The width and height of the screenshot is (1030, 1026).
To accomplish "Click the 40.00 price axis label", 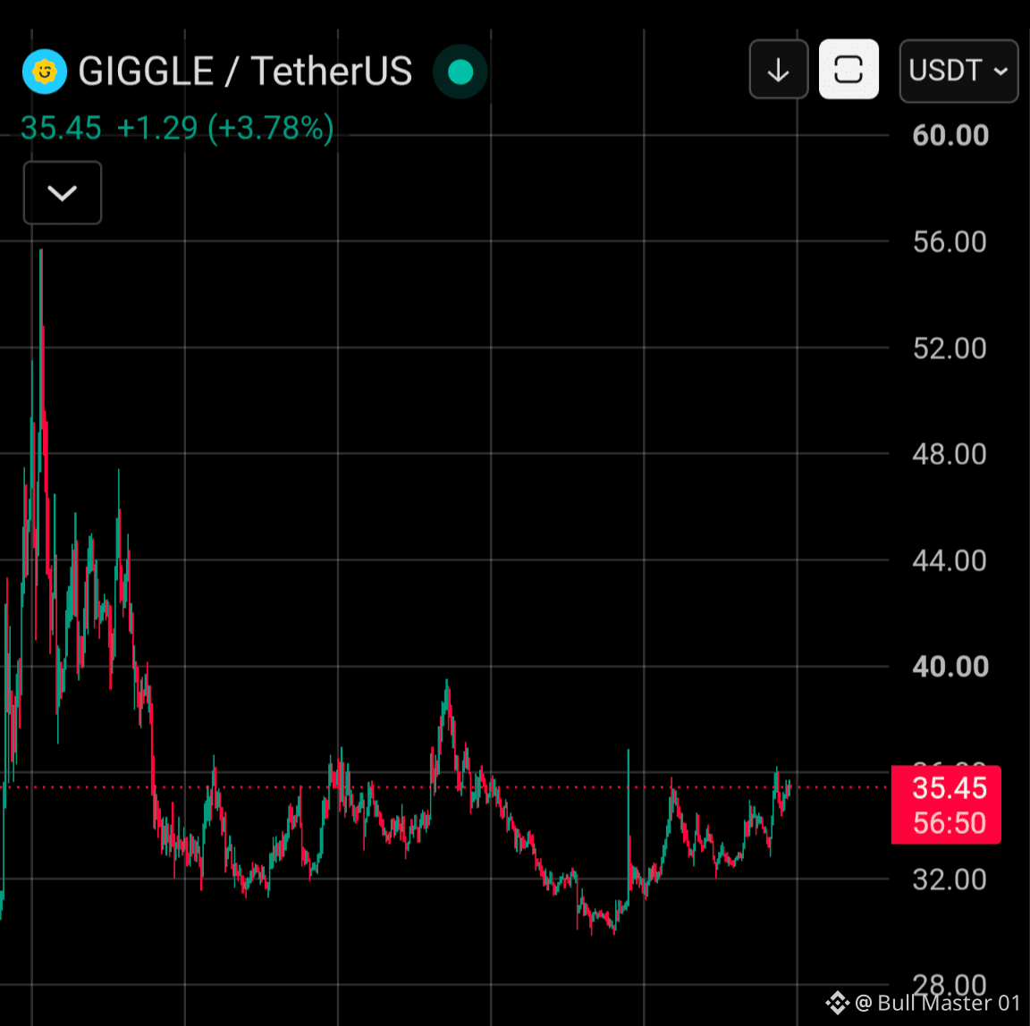I will tap(950, 667).
